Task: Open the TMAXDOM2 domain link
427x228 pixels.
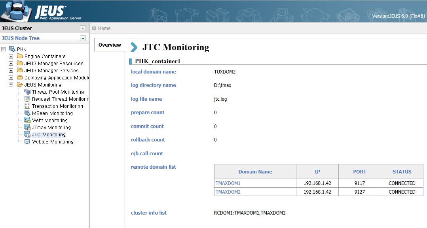Action: click(x=228, y=192)
